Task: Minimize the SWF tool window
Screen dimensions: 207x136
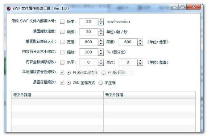Action: coord(174,7)
